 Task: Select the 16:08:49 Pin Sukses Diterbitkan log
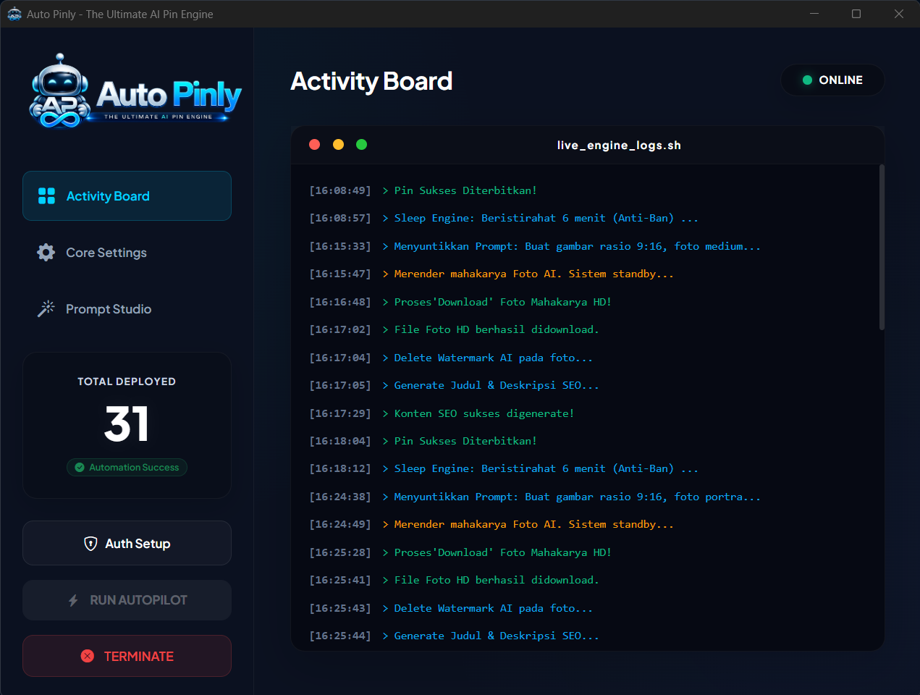pyautogui.click(x=423, y=190)
